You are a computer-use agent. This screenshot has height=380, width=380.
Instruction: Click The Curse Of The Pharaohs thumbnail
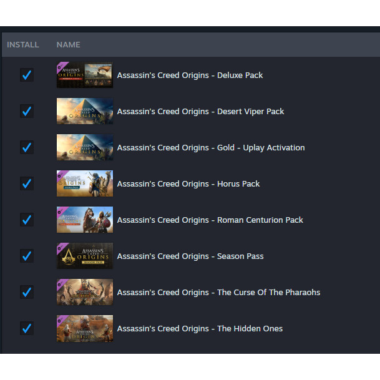[x=85, y=292]
